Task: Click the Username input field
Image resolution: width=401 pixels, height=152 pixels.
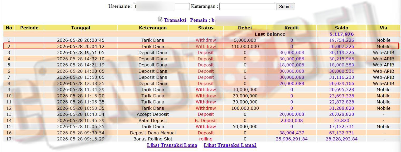Action: pos(162,7)
